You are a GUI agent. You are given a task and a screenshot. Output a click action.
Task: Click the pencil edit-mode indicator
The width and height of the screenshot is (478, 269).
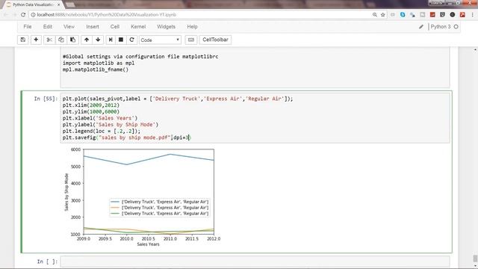coord(421,27)
